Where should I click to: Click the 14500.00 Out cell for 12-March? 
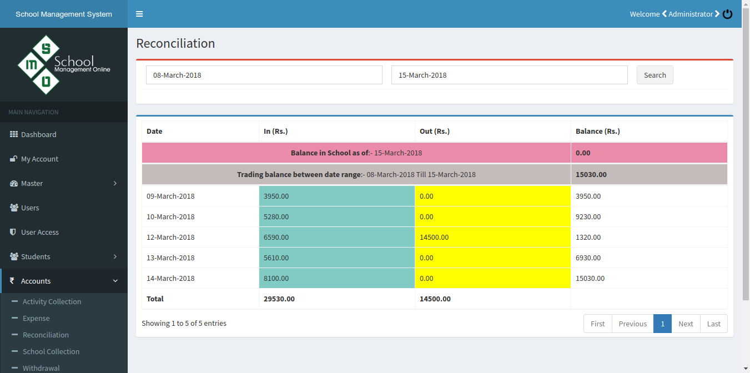click(x=493, y=237)
